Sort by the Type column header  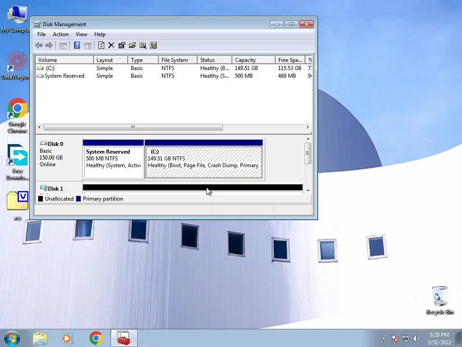coord(143,60)
